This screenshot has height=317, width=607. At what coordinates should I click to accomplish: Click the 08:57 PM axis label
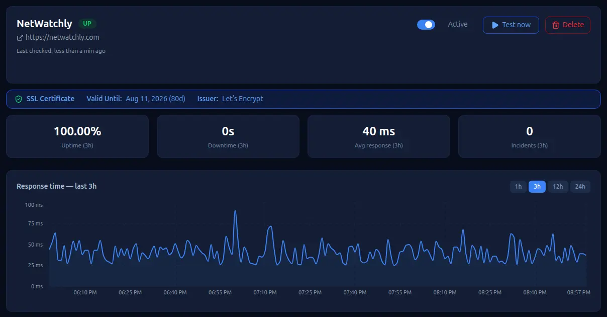578,292
